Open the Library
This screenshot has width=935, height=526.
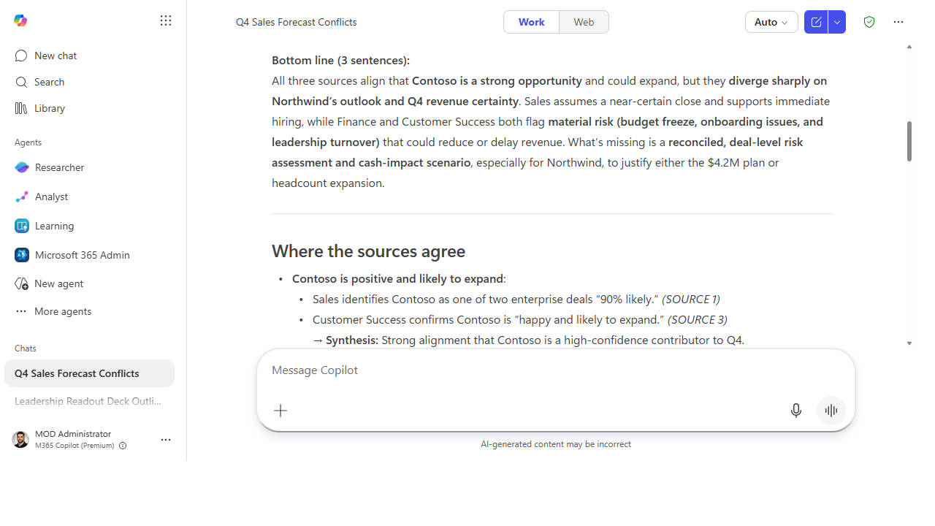click(x=93, y=108)
